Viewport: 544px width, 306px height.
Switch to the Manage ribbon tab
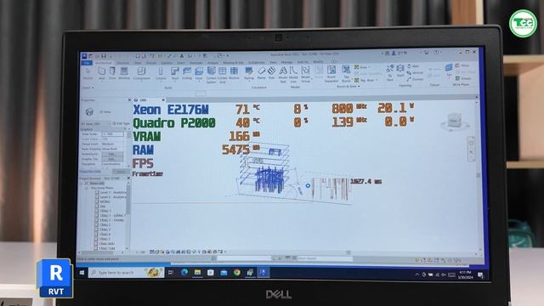coord(286,62)
